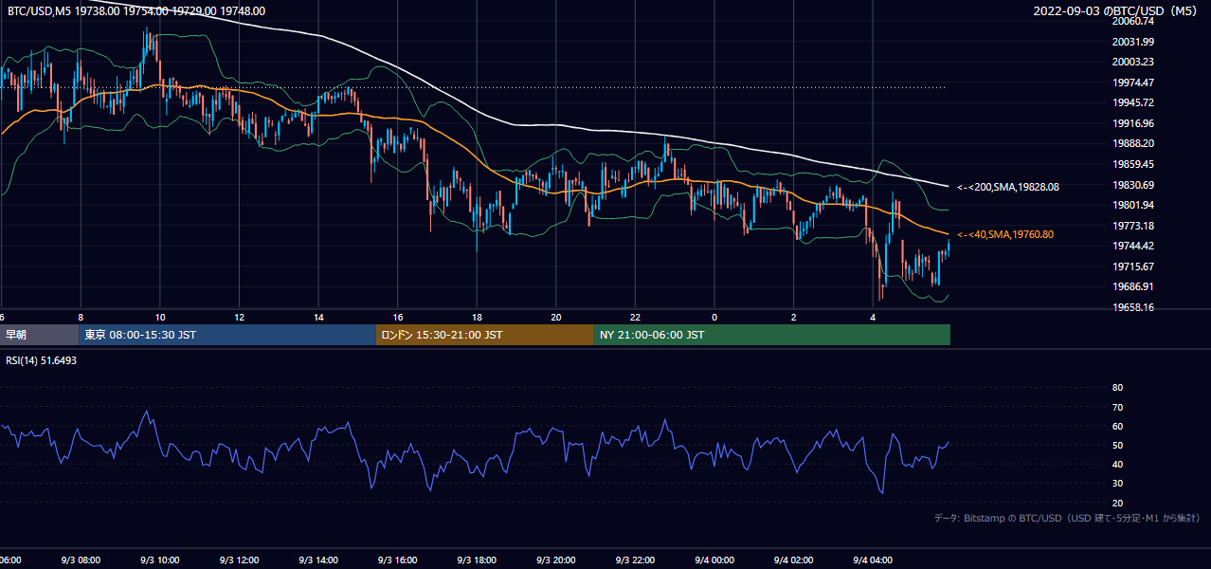Click price axis value 19916.96
1211x569 pixels.
click(x=1133, y=123)
